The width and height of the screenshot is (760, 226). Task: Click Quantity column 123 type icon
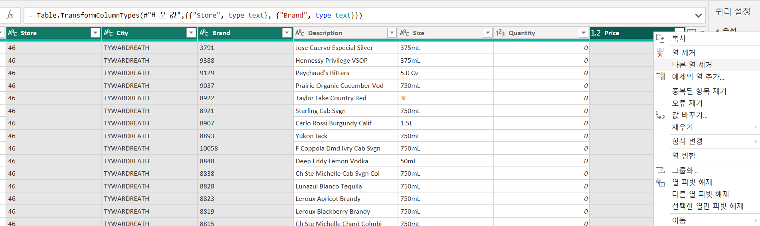coord(500,33)
